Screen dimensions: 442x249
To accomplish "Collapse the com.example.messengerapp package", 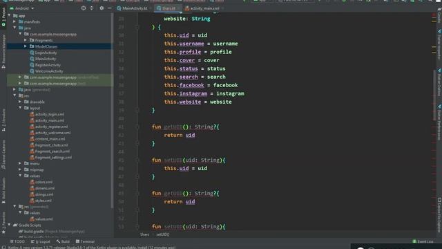I will (x=20, y=34).
